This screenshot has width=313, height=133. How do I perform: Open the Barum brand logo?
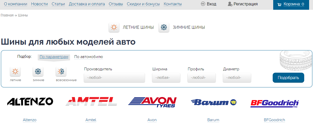point(214,102)
